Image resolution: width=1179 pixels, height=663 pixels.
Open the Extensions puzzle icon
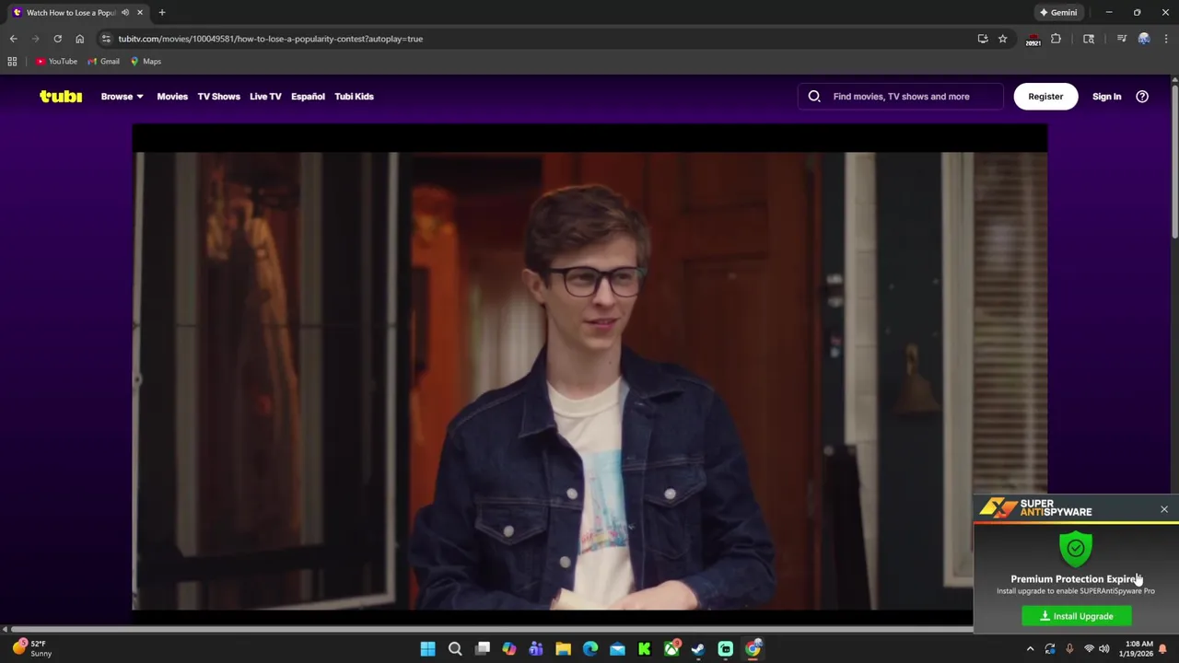tap(1056, 39)
